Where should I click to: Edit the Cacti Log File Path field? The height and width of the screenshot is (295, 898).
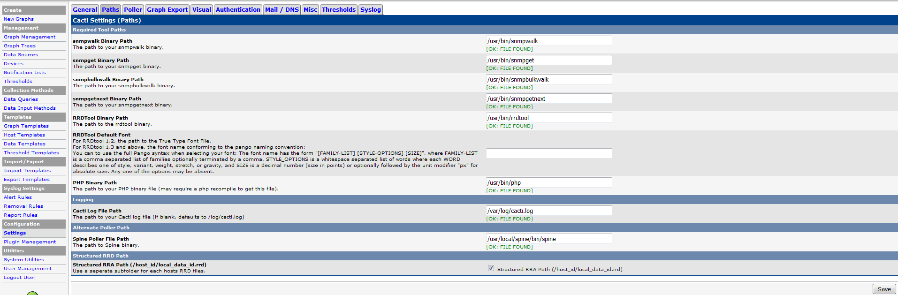[x=548, y=211]
